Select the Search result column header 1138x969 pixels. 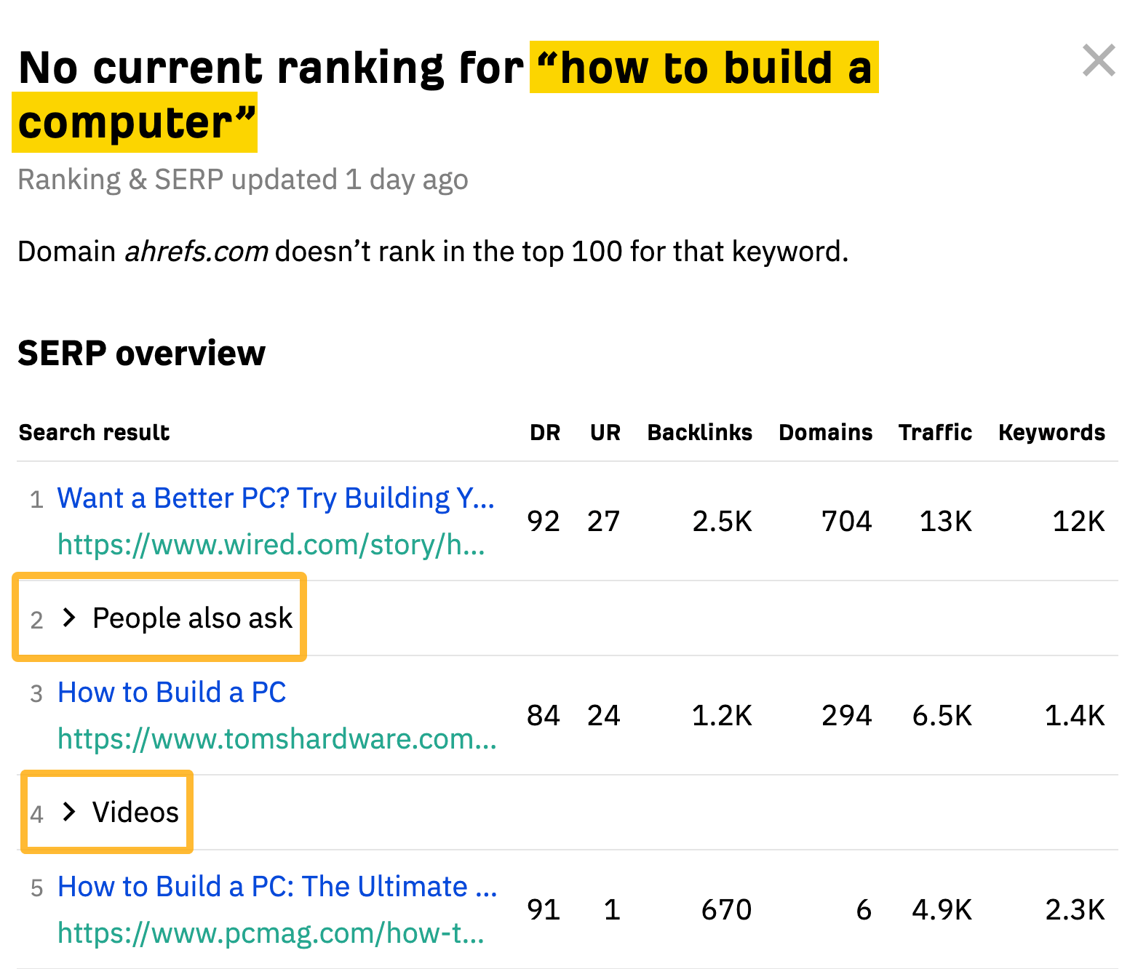coord(94,432)
